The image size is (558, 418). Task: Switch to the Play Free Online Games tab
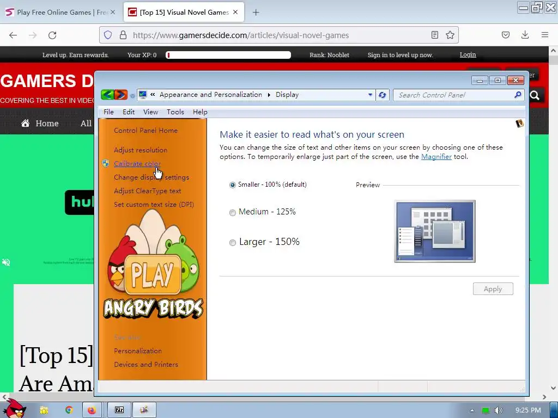(61, 13)
